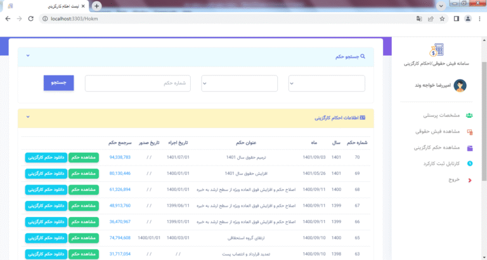Collapse the جستجو حکم search panel
The image size is (487, 260).
(x=28, y=56)
